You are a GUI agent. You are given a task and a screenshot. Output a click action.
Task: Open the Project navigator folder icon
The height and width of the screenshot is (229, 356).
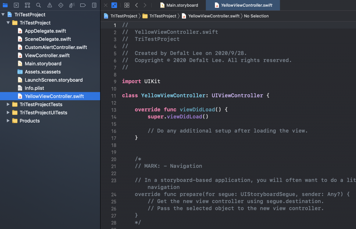click(x=5, y=5)
